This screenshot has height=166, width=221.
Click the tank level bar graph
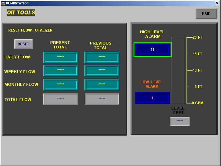pos(178,71)
